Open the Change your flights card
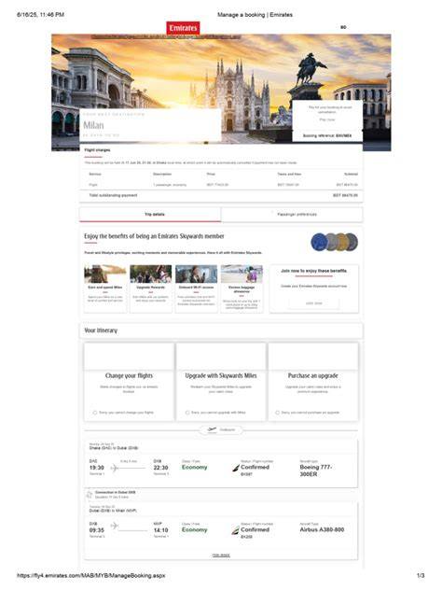Screen dimensions: 442x590 pos(129,382)
